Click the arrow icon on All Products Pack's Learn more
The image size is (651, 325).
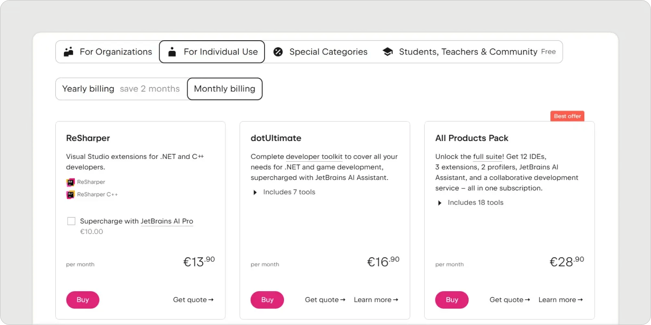(581, 299)
